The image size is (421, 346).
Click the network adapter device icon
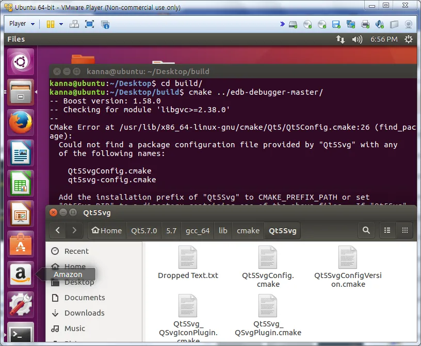pos(351,24)
